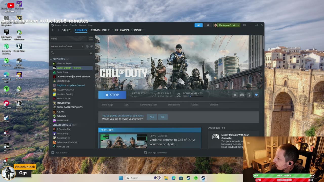
Task: Open Unreal Engine desktop icon
Action: [x=19, y=106]
